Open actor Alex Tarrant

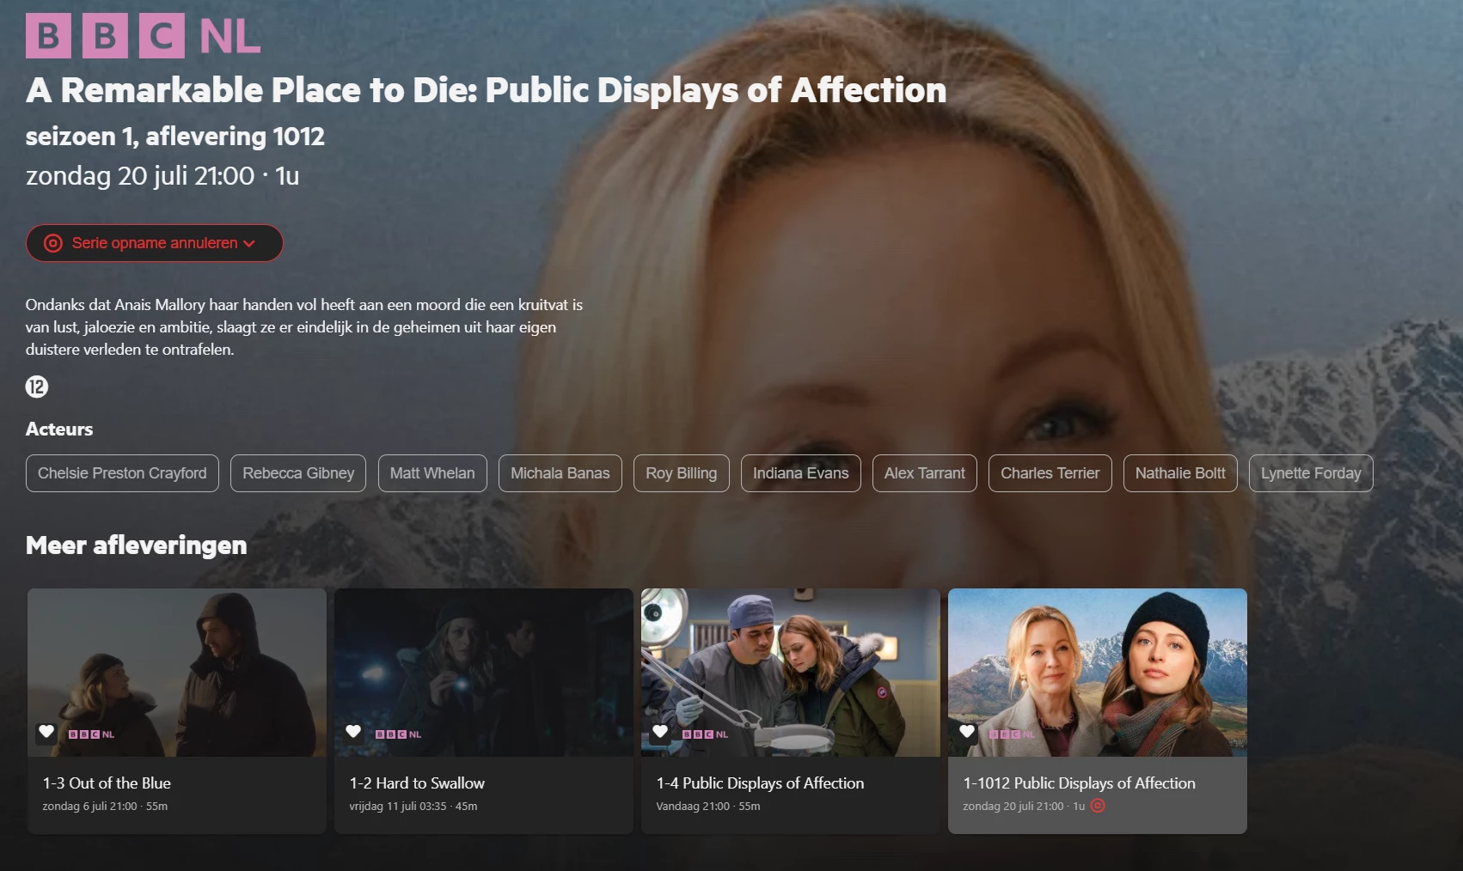click(x=925, y=473)
